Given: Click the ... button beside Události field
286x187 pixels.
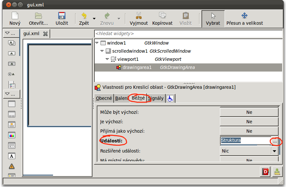Looking at the screenshot, I should [275, 141].
